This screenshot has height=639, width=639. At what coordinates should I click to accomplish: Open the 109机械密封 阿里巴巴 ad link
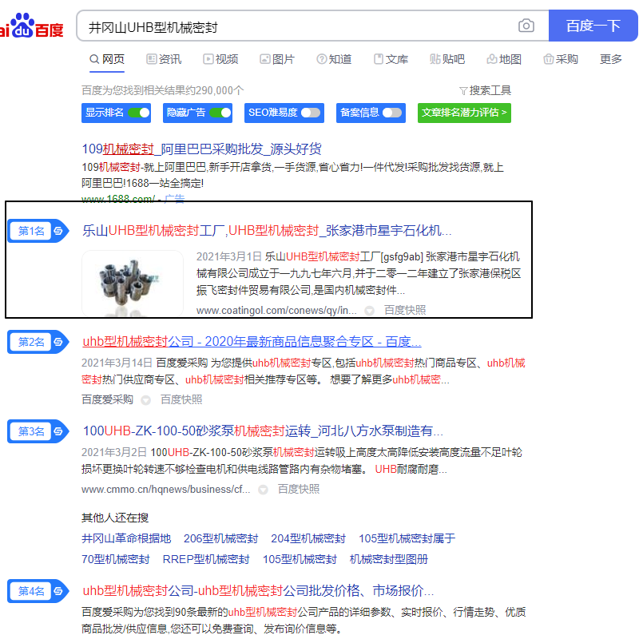click(x=202, y=149)
